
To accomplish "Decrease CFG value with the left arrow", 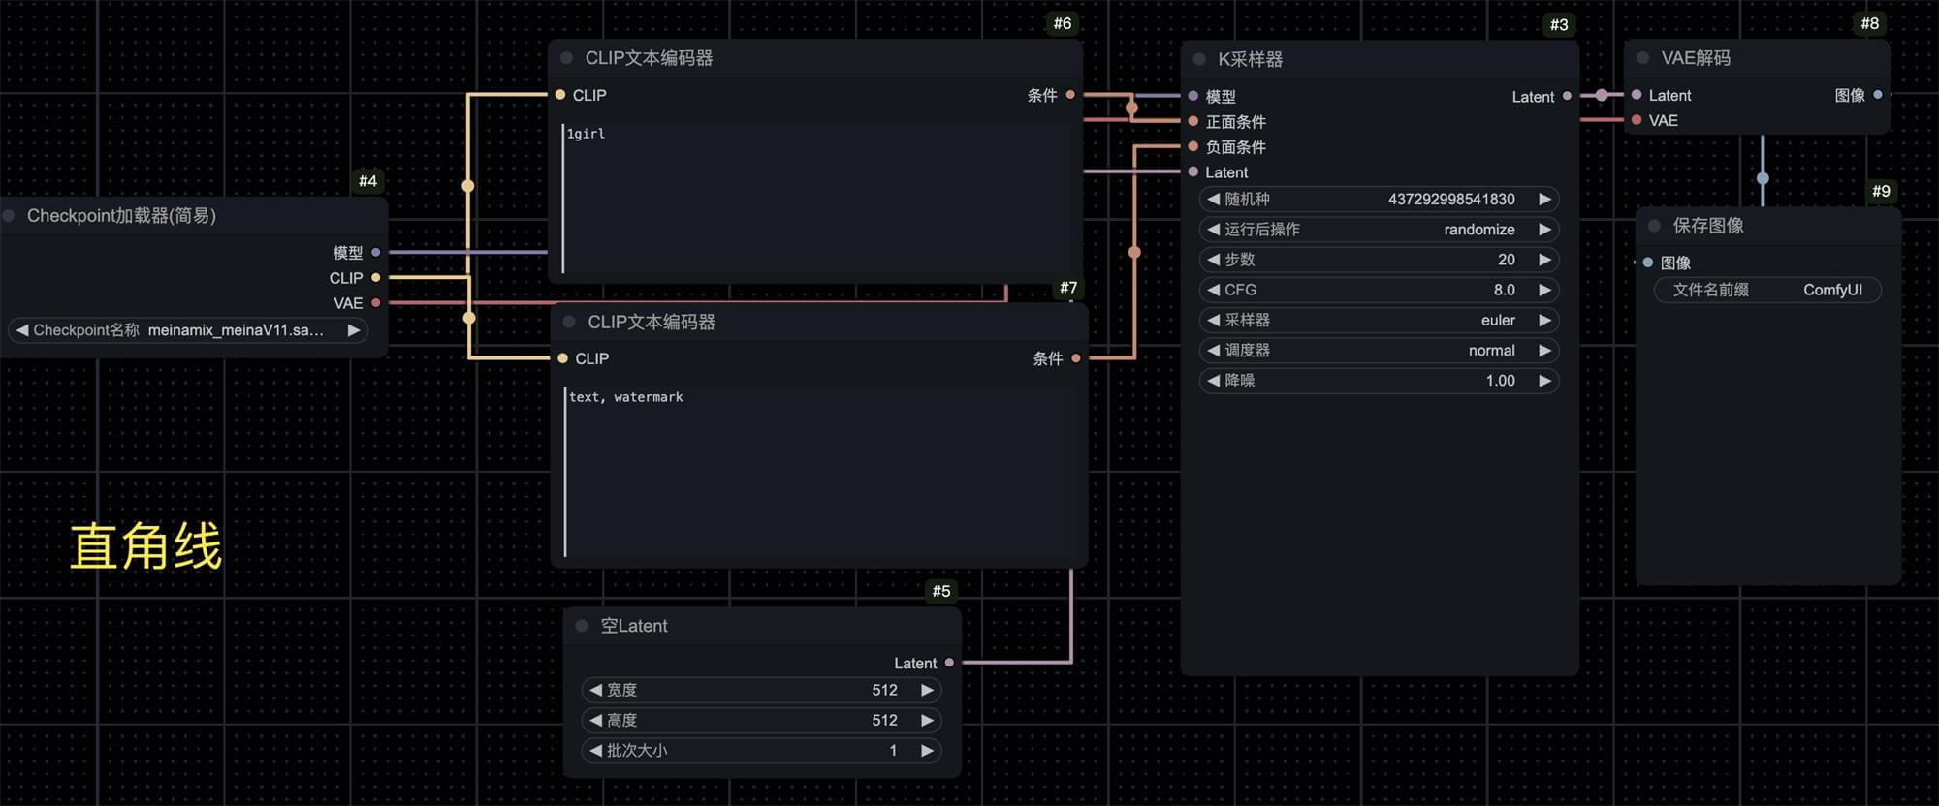I will point(1213,290).
